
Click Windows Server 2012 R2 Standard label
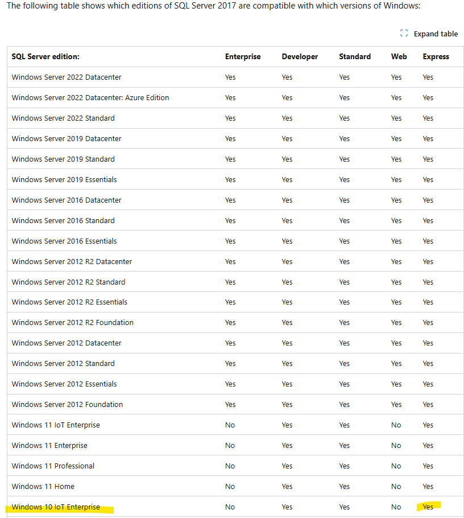point(68,282)
